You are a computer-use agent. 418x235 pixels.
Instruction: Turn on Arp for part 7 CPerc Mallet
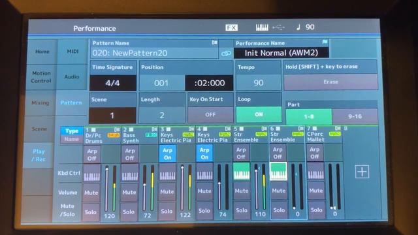coord(315,153)
